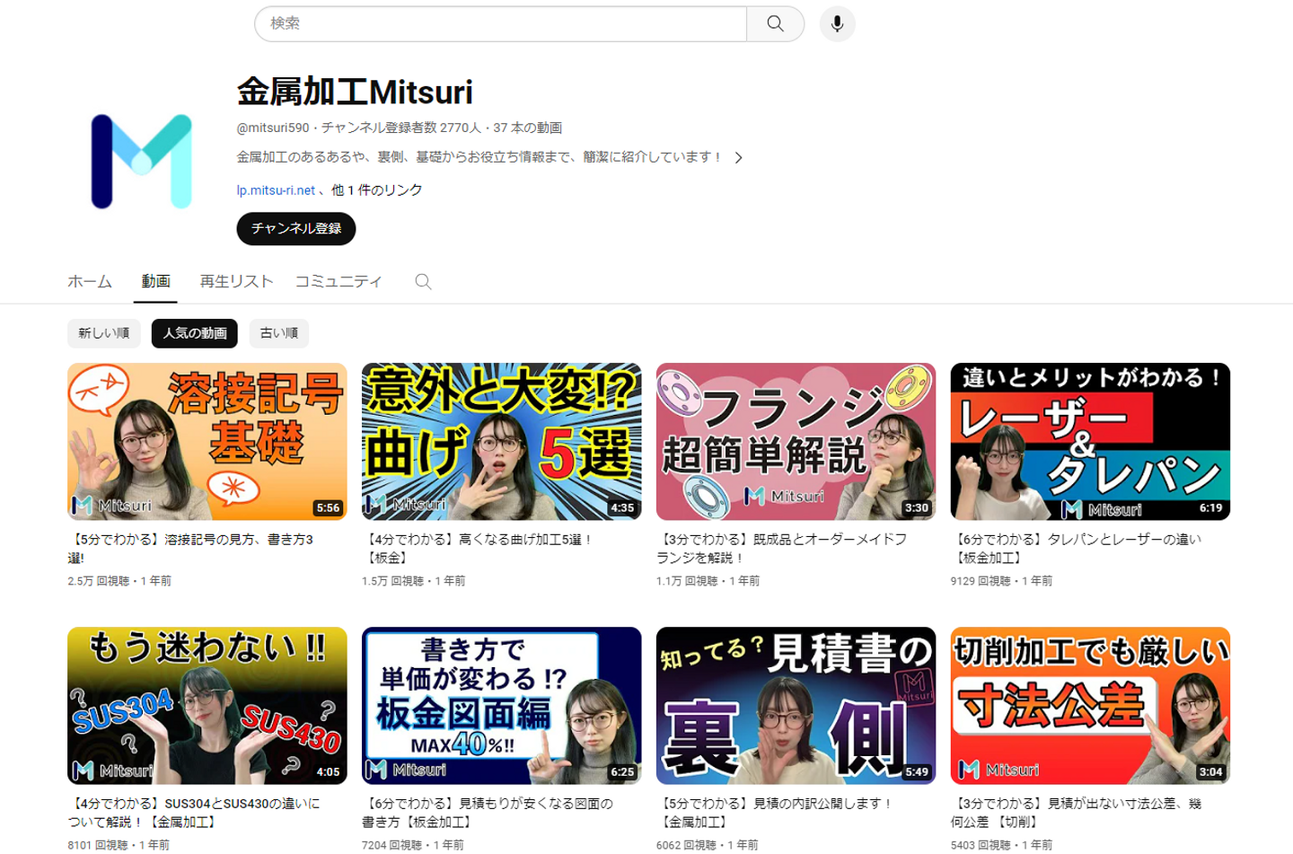Open the SUS304 SUS430 video thumbnail
The height and width of the screenshot is (854, 1293).
point(207,706)
